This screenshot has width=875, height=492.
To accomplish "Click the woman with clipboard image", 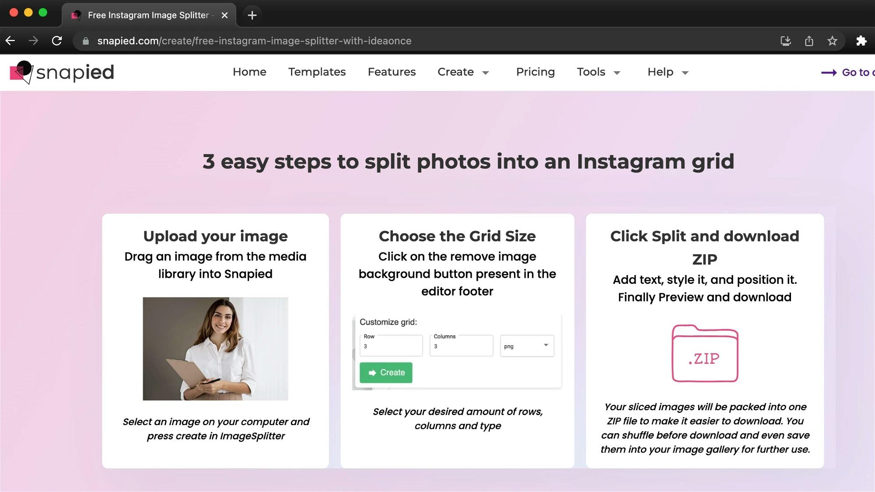I will (x=215, y=349).
